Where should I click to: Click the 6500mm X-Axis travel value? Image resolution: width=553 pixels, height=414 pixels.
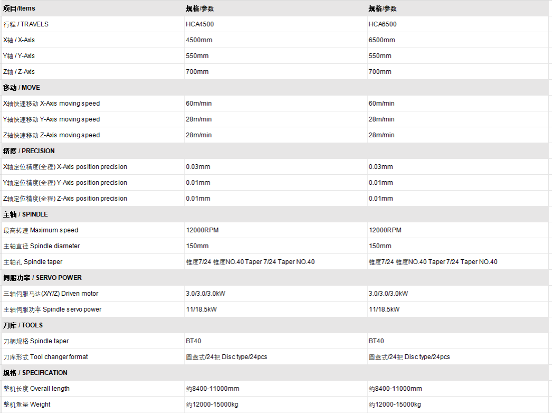(382, 40)
